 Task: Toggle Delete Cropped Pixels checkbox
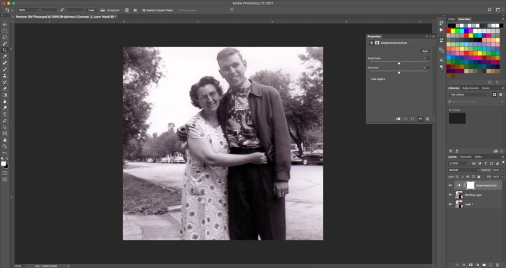tap(144, 10)
